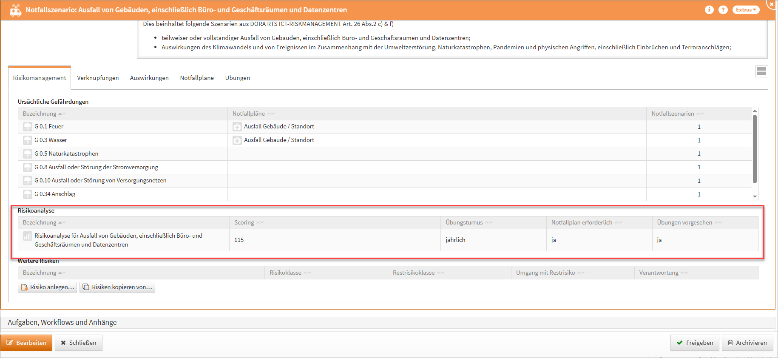
Task: Select the Übungen tab
Action: (x=237, y=78)
